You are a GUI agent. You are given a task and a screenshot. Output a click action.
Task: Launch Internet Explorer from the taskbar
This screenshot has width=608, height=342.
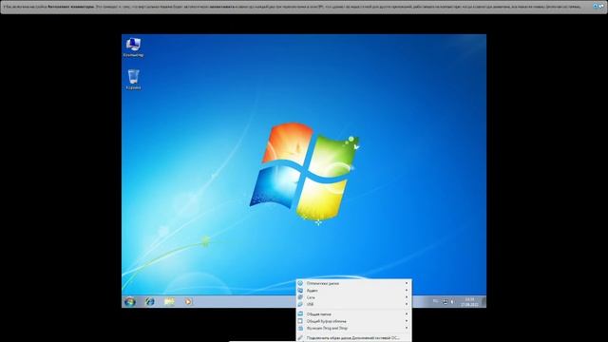click(x=150, y=301)
